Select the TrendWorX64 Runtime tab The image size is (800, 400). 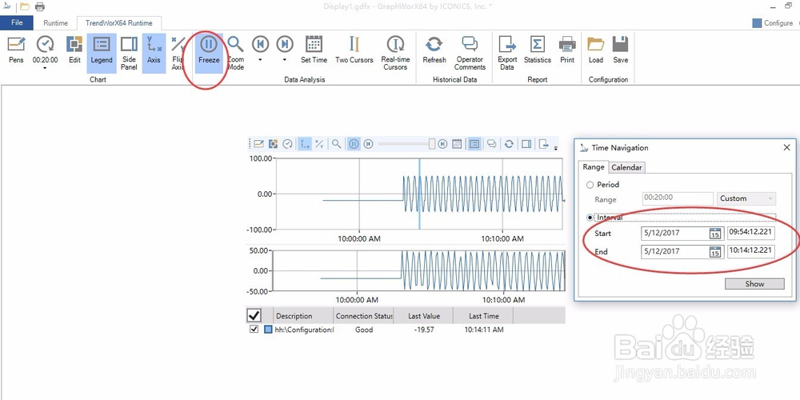pyautogui.click(x=119, y=23)
